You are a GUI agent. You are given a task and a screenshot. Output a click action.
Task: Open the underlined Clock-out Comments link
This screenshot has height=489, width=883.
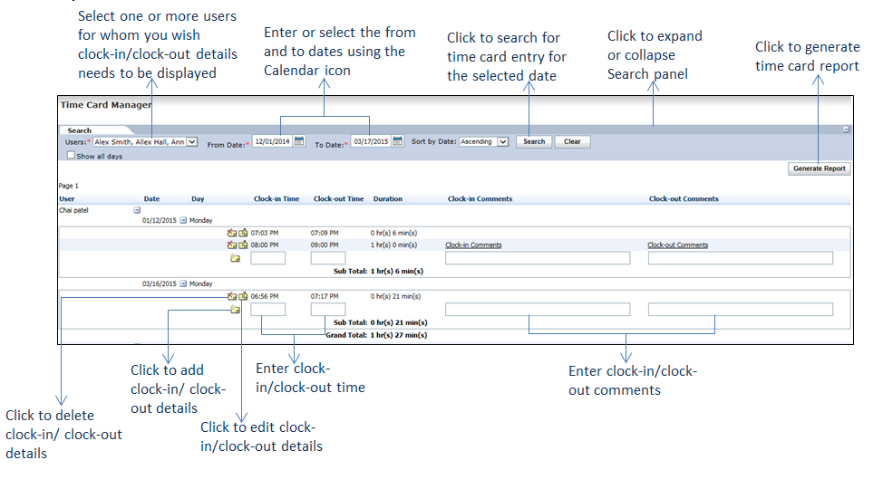(x=678, y=245)
